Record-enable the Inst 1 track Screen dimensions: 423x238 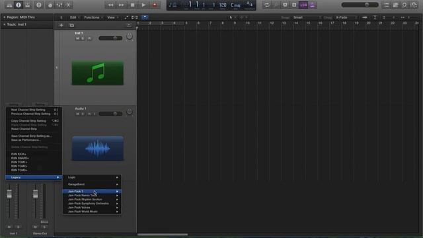pyautogui.click(x=89, y=38)
